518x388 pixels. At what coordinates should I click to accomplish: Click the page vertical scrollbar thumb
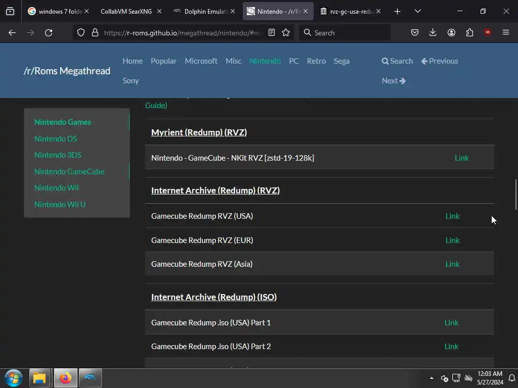[x=515, y=195]
